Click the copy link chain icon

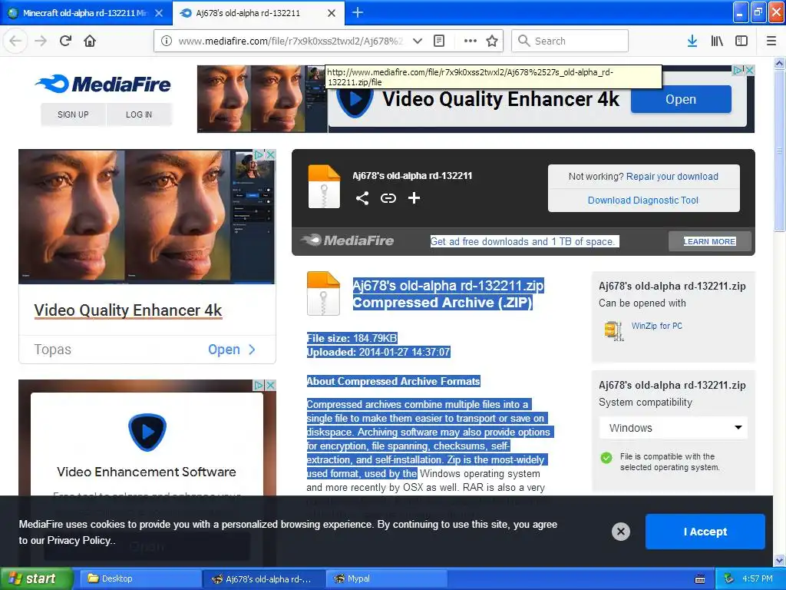tap(388, 198)
